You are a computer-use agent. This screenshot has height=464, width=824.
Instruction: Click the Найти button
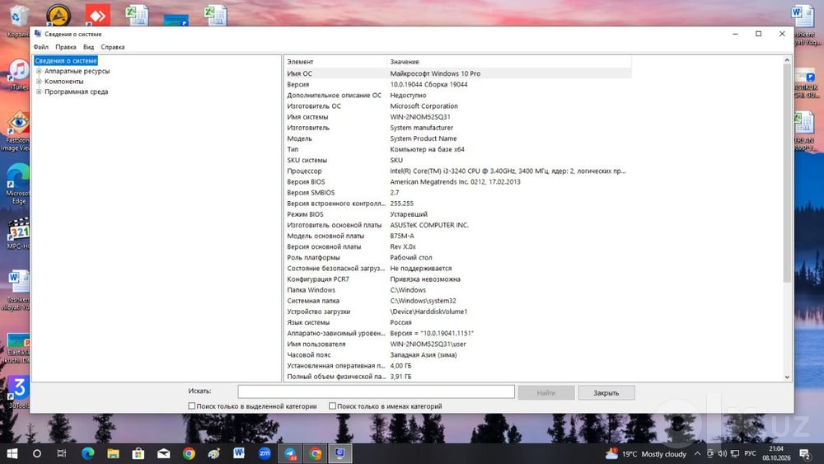tap(546, 392)
